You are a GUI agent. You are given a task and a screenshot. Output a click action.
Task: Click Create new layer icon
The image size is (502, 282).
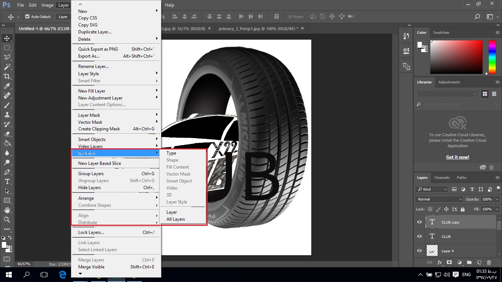click(x=479, y=263)
